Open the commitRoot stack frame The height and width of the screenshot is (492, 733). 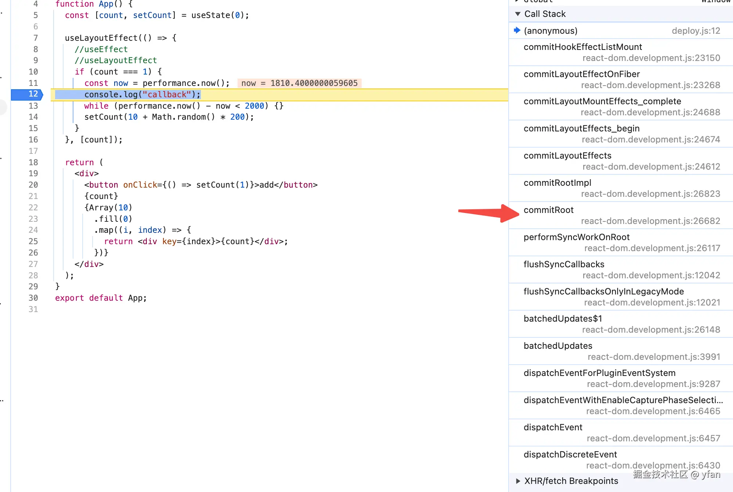[548, 210]
